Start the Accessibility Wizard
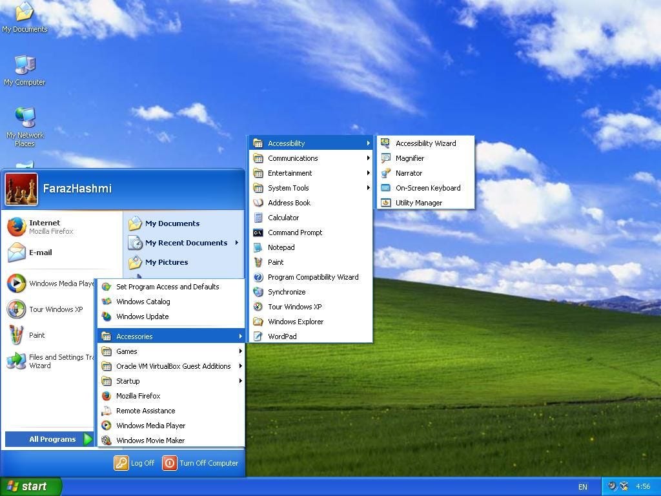 [x=425, y=143]
